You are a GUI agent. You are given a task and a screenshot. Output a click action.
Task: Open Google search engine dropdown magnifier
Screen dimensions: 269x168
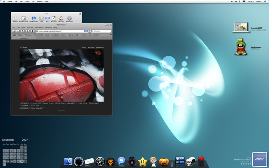click(x=92, y=31)
